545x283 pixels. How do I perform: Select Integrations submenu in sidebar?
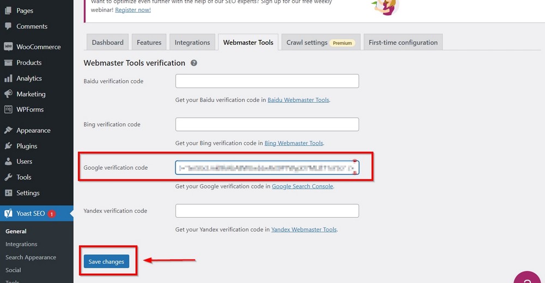pyautogui.click(x=21, y=244)
